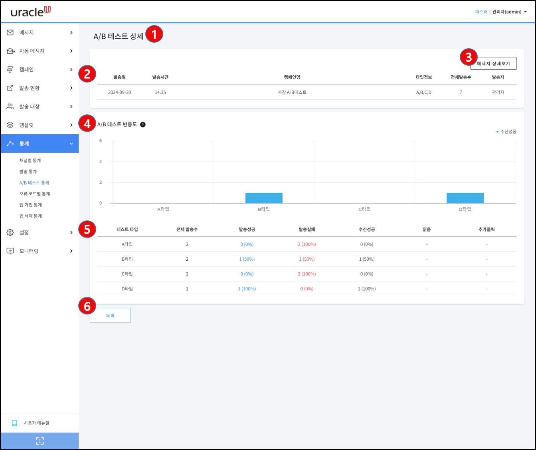Collapse the 통계 menu chevron
The image size is (536, 450).
tap(71, 143)
